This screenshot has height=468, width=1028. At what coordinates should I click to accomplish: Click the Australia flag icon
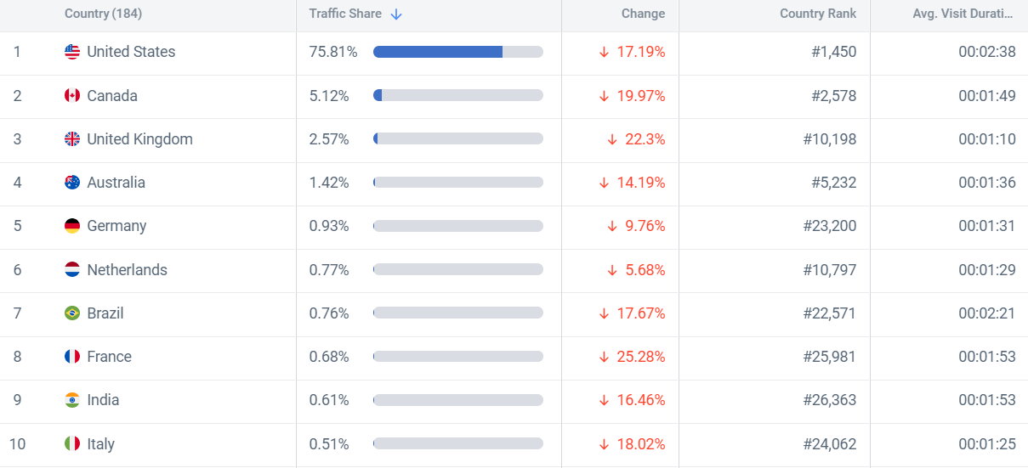pos(72,183)
